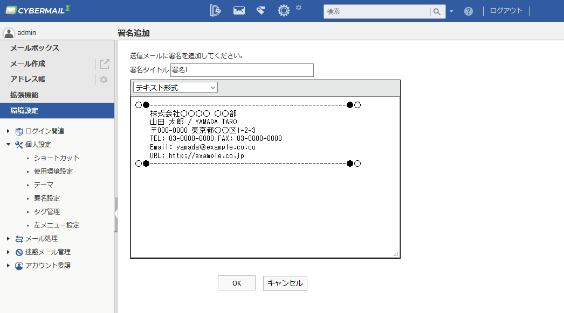Click the 署名追加 page heading
Screen dimensions: 564x313
(x=133, y=33)
